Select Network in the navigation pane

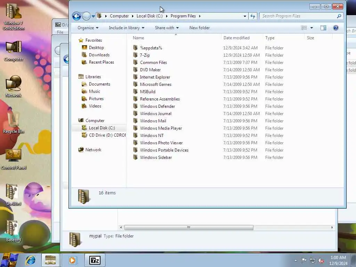pos(93,149)
